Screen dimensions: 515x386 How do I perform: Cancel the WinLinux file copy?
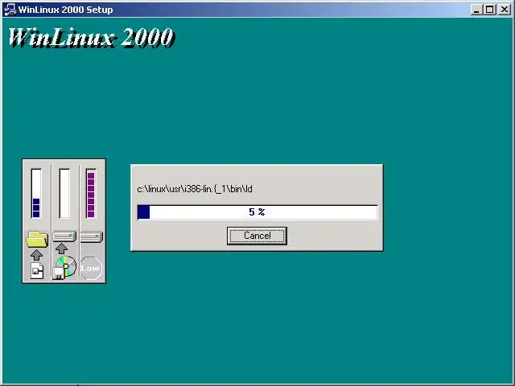257,236
